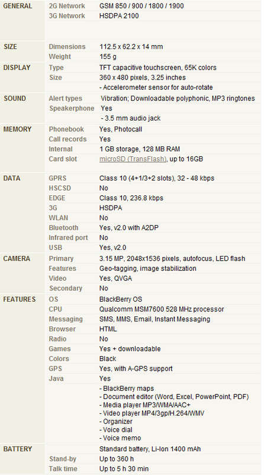This screenshot has width=264, height=475.
Task: Click the 2G Network label
Action: [67, 6]
